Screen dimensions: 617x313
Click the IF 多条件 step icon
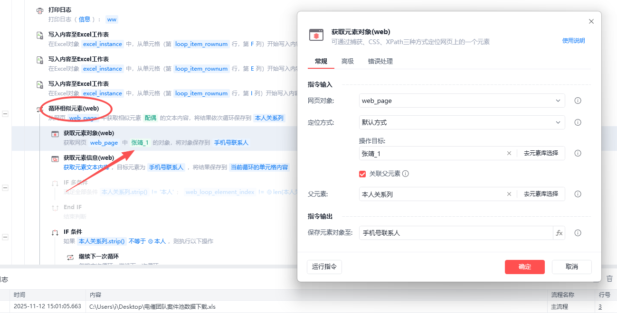(55, 184)
